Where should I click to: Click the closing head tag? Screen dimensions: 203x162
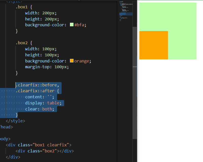(x=6, y=127)
